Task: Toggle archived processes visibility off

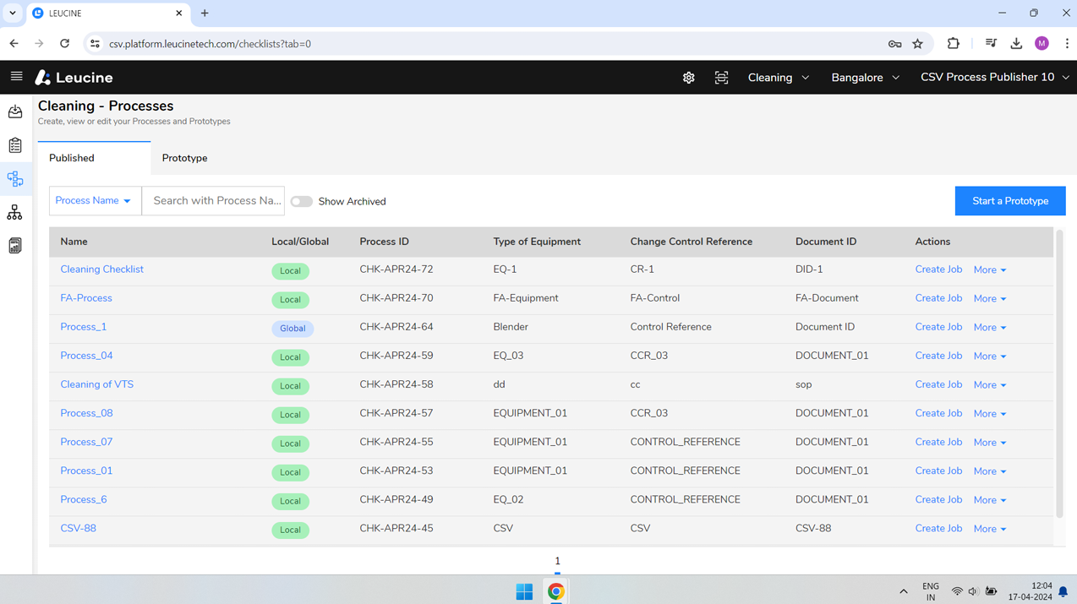Action: [x=301, y=201]
